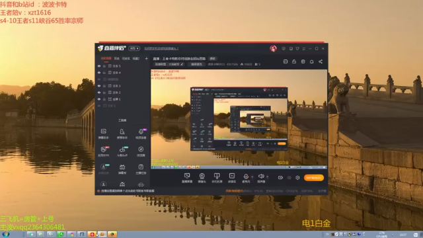This screenshot has width=423, height=238.
Task: Select the 文本 3 source row
Action: 123,86
